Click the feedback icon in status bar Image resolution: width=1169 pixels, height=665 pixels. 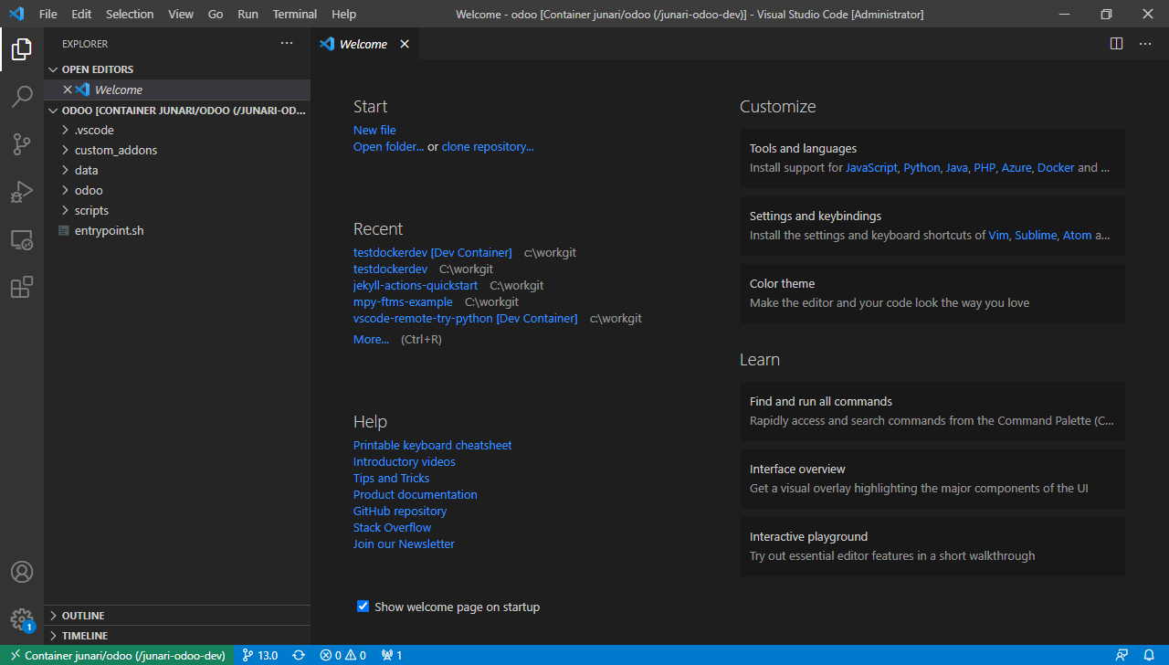1122,655
